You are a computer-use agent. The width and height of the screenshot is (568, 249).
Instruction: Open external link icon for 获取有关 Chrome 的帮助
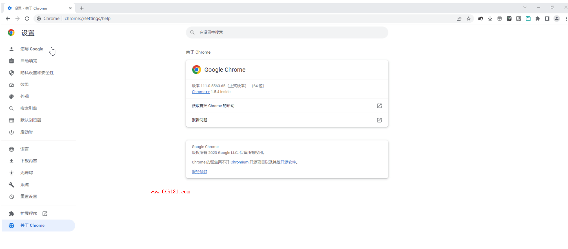[379, 106]
